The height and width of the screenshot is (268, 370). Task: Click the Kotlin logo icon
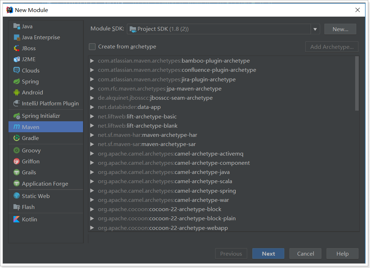16,219
